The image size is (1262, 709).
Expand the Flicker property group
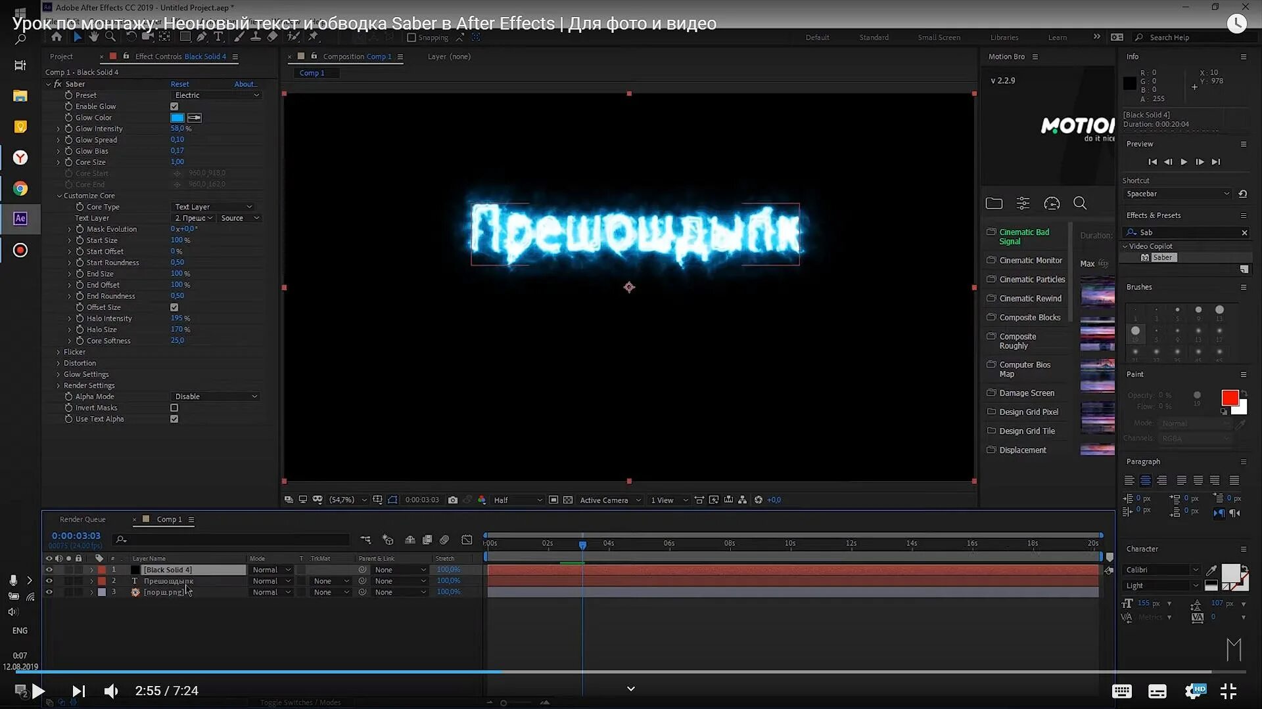click(58, 353)
